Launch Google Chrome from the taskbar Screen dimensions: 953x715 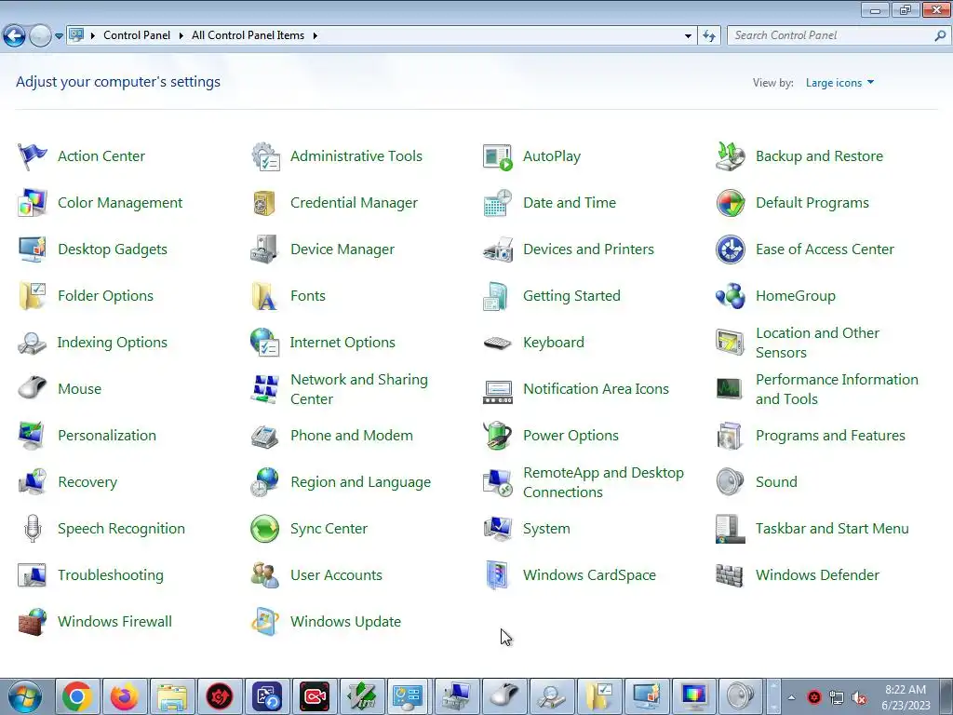[x=76, y=696]
